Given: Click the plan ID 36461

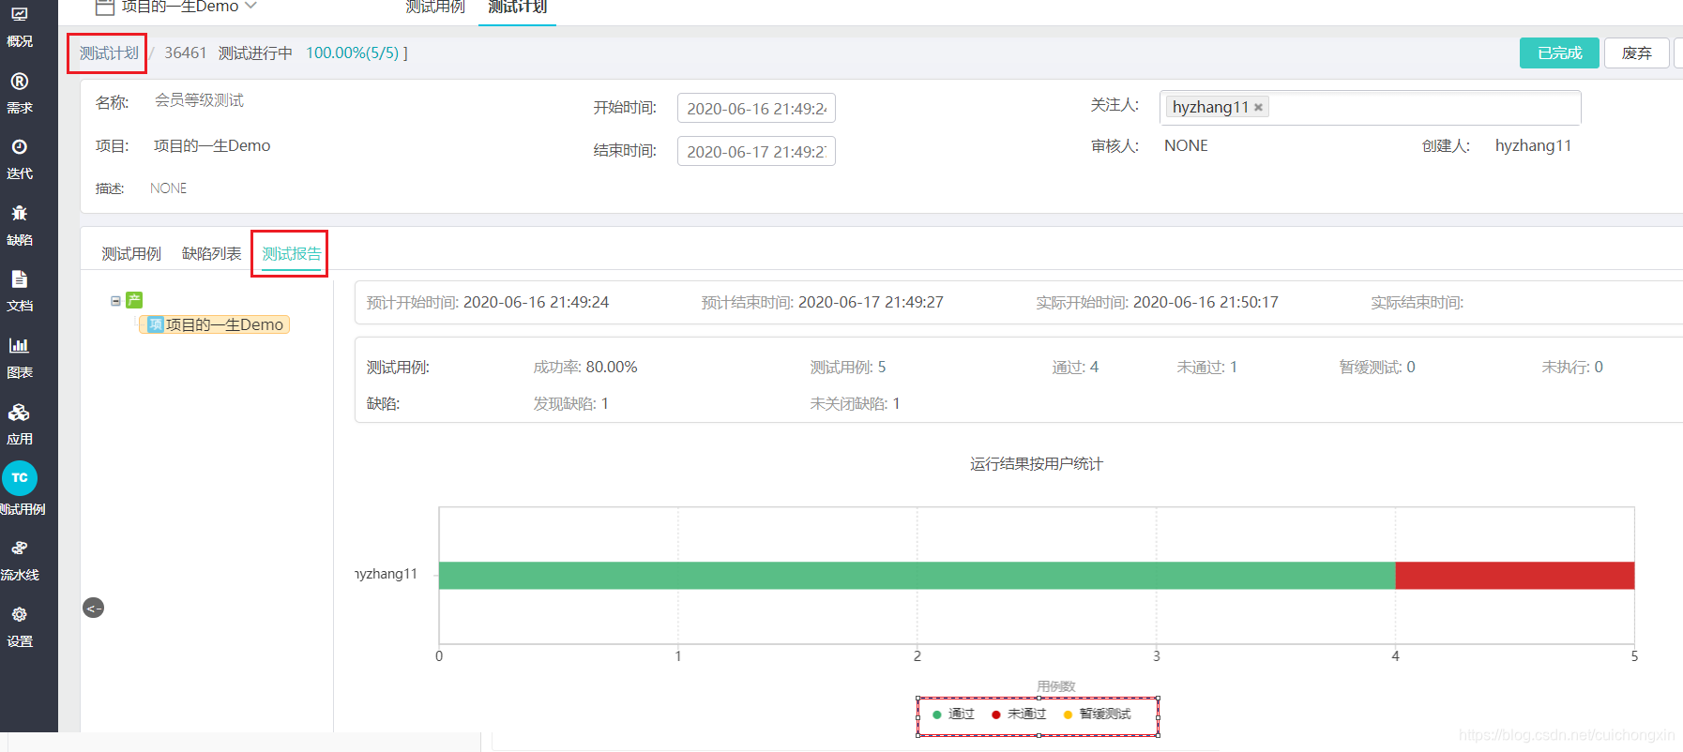Looking at the screenshot, I should (x=185, y=53).
